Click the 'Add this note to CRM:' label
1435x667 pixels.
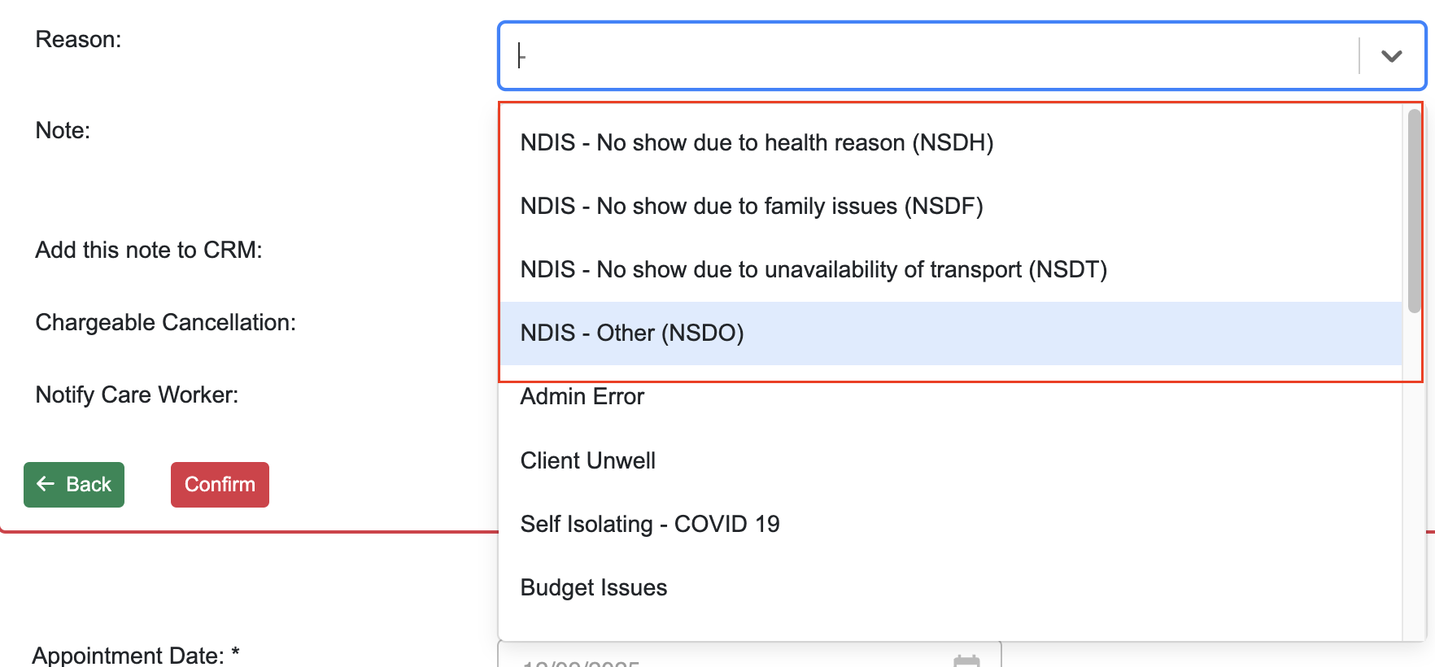coord(149,251)
